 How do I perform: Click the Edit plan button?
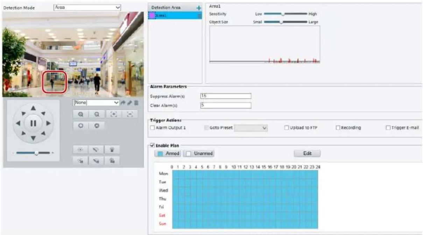(x=307, y=153)
